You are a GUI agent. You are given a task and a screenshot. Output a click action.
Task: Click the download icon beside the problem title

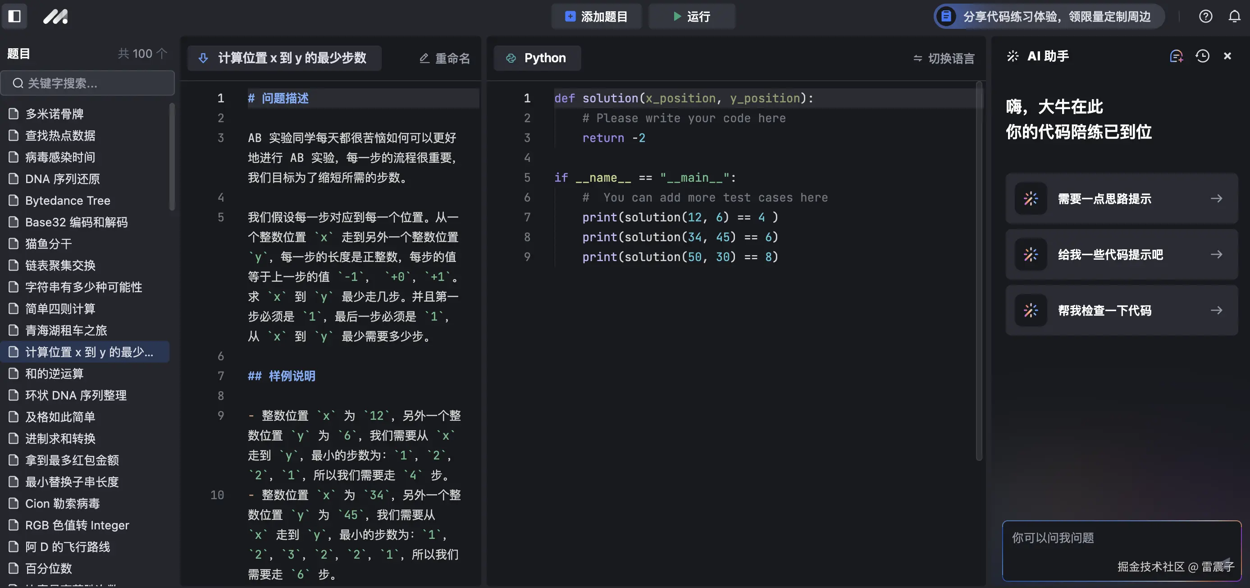[x=203, y=58]
